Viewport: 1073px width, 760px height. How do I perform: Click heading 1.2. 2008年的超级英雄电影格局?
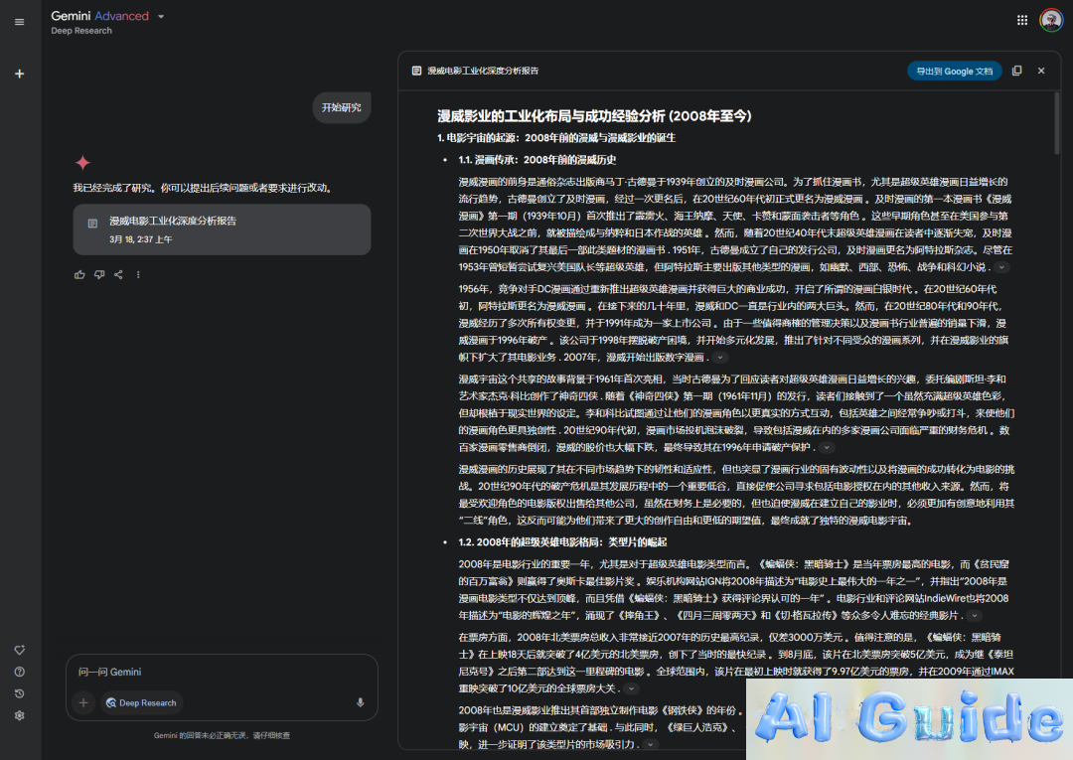tap(562, 542)
